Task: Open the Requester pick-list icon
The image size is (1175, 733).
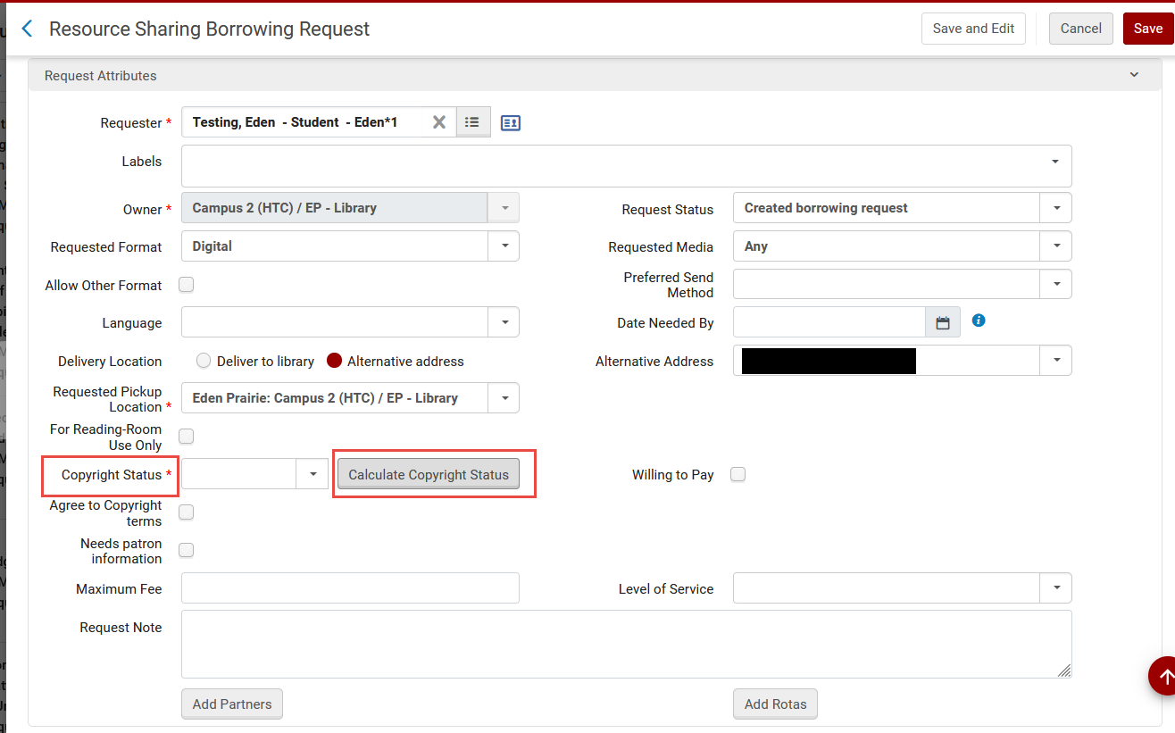Action: click(x=473, y=122)
